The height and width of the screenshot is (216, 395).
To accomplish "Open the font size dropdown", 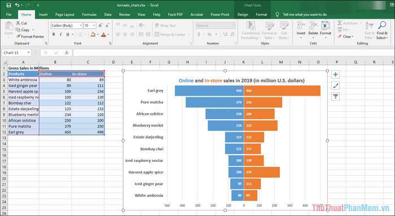I will [94, 26].
